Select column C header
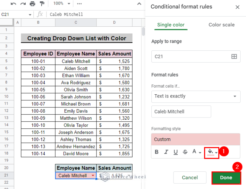This screenshot has height=189, width=246. (76, 22)
